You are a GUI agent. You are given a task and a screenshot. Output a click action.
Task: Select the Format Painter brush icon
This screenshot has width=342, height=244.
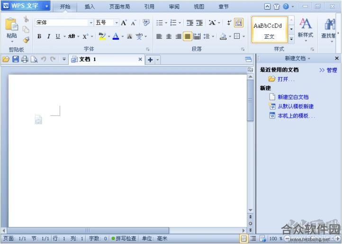(27, 40)
